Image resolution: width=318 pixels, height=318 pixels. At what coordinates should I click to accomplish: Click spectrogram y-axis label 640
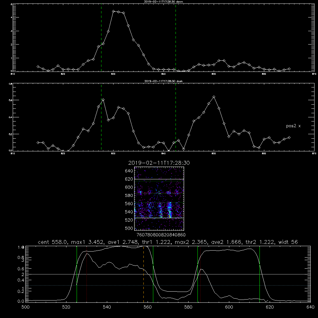[129, 171]
